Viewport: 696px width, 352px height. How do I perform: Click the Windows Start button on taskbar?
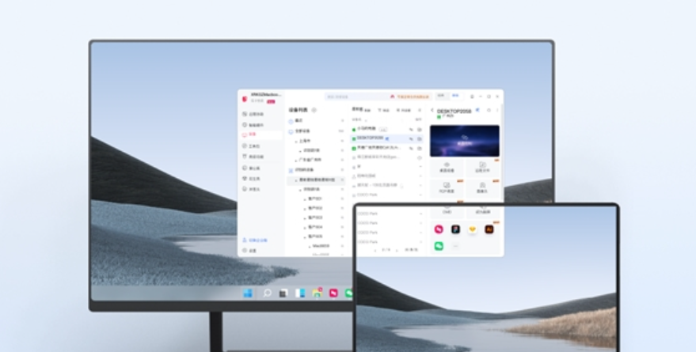click(248, 293)
